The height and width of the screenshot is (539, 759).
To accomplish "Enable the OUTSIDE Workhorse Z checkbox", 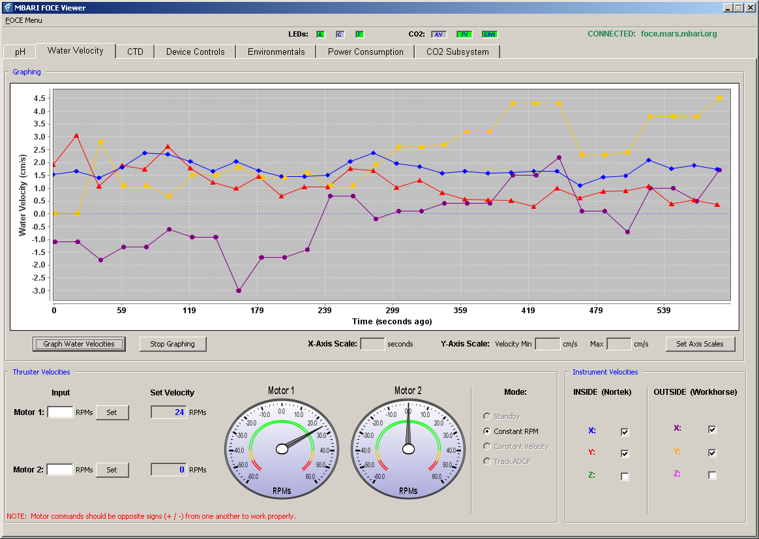I will 712,475.
